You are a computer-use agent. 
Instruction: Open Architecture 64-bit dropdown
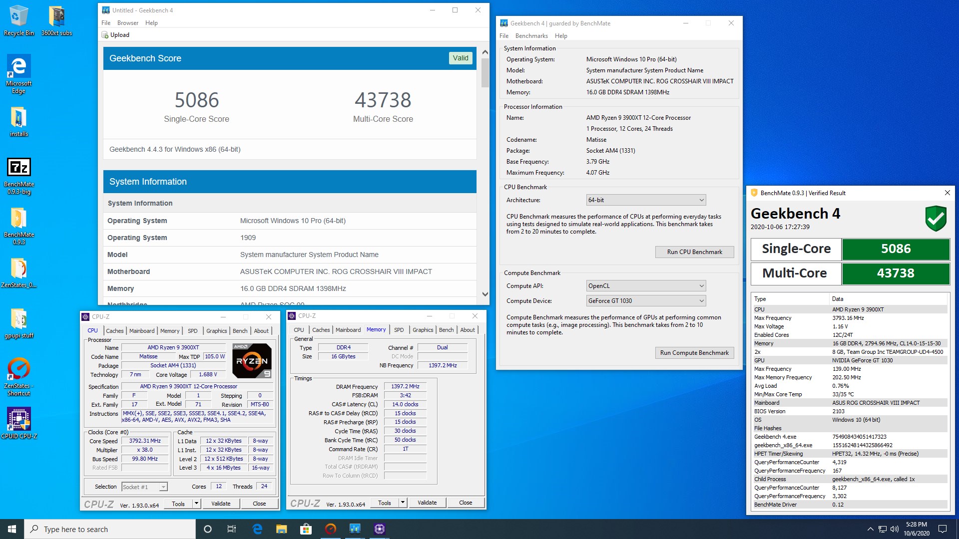tap(646, 200)
